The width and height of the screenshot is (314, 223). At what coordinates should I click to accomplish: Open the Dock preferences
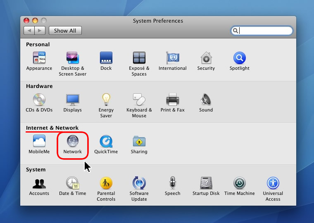106,58
